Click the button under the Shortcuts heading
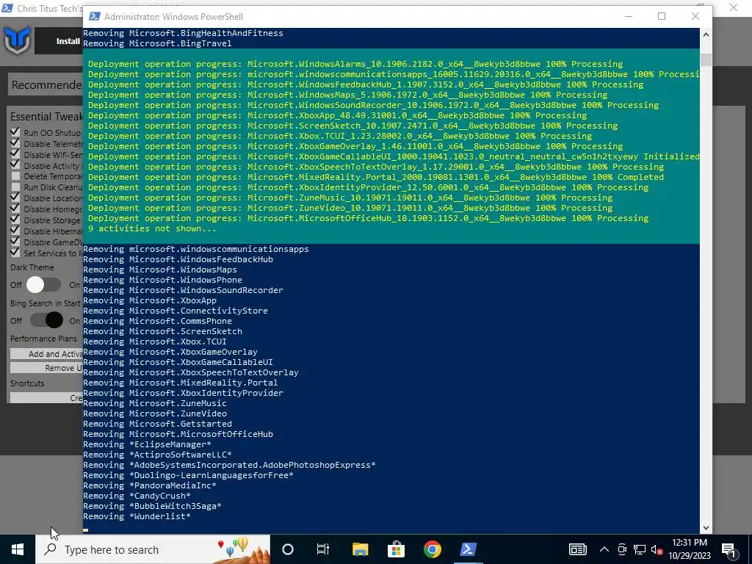This screenshot has width=752, height=564. pyautogui.click(x=46, y=397)
